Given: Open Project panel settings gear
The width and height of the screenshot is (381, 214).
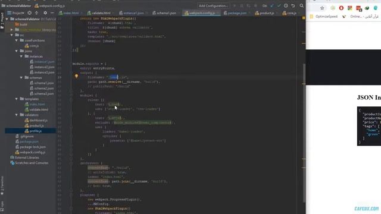Looking at the screenshot, I should coord(45,13).
